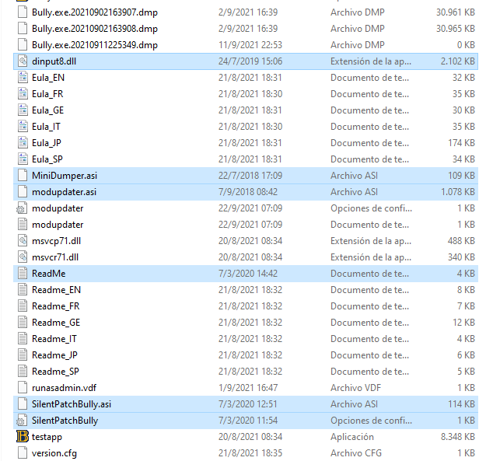This screenshot has width=493, height=461.
Task: Select the Readme_SP file name
Action: click(55, 372)
